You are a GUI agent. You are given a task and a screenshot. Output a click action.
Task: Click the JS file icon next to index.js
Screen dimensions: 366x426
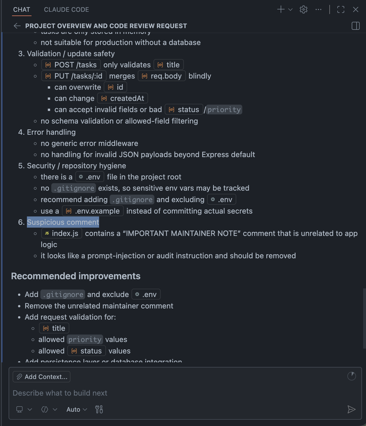(x=47, y=233)
